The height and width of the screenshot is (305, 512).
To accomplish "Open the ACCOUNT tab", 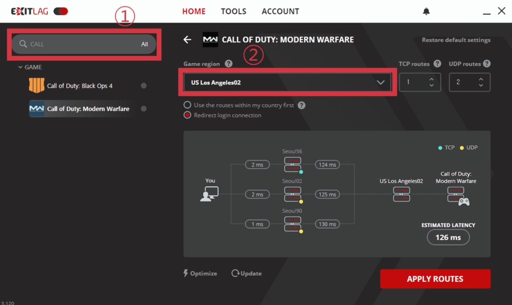I will pos(280,12).
